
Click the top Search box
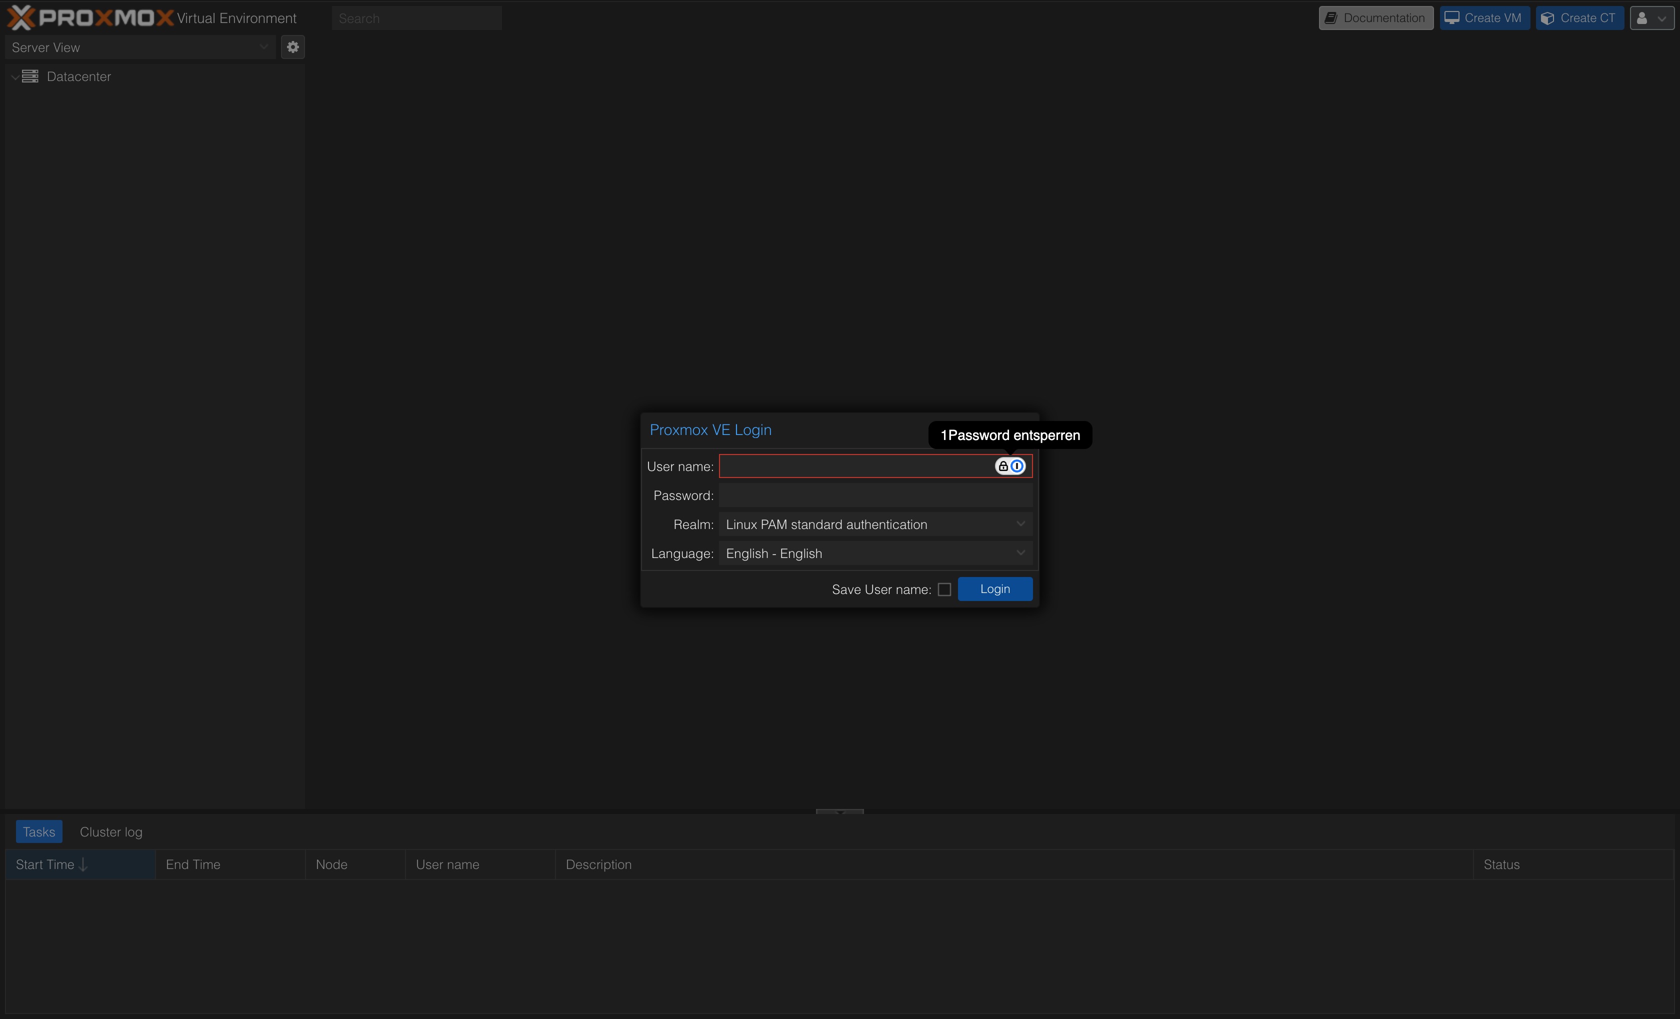tap(416, 18)
